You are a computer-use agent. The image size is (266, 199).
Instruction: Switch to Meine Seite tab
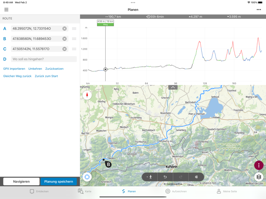227,191
